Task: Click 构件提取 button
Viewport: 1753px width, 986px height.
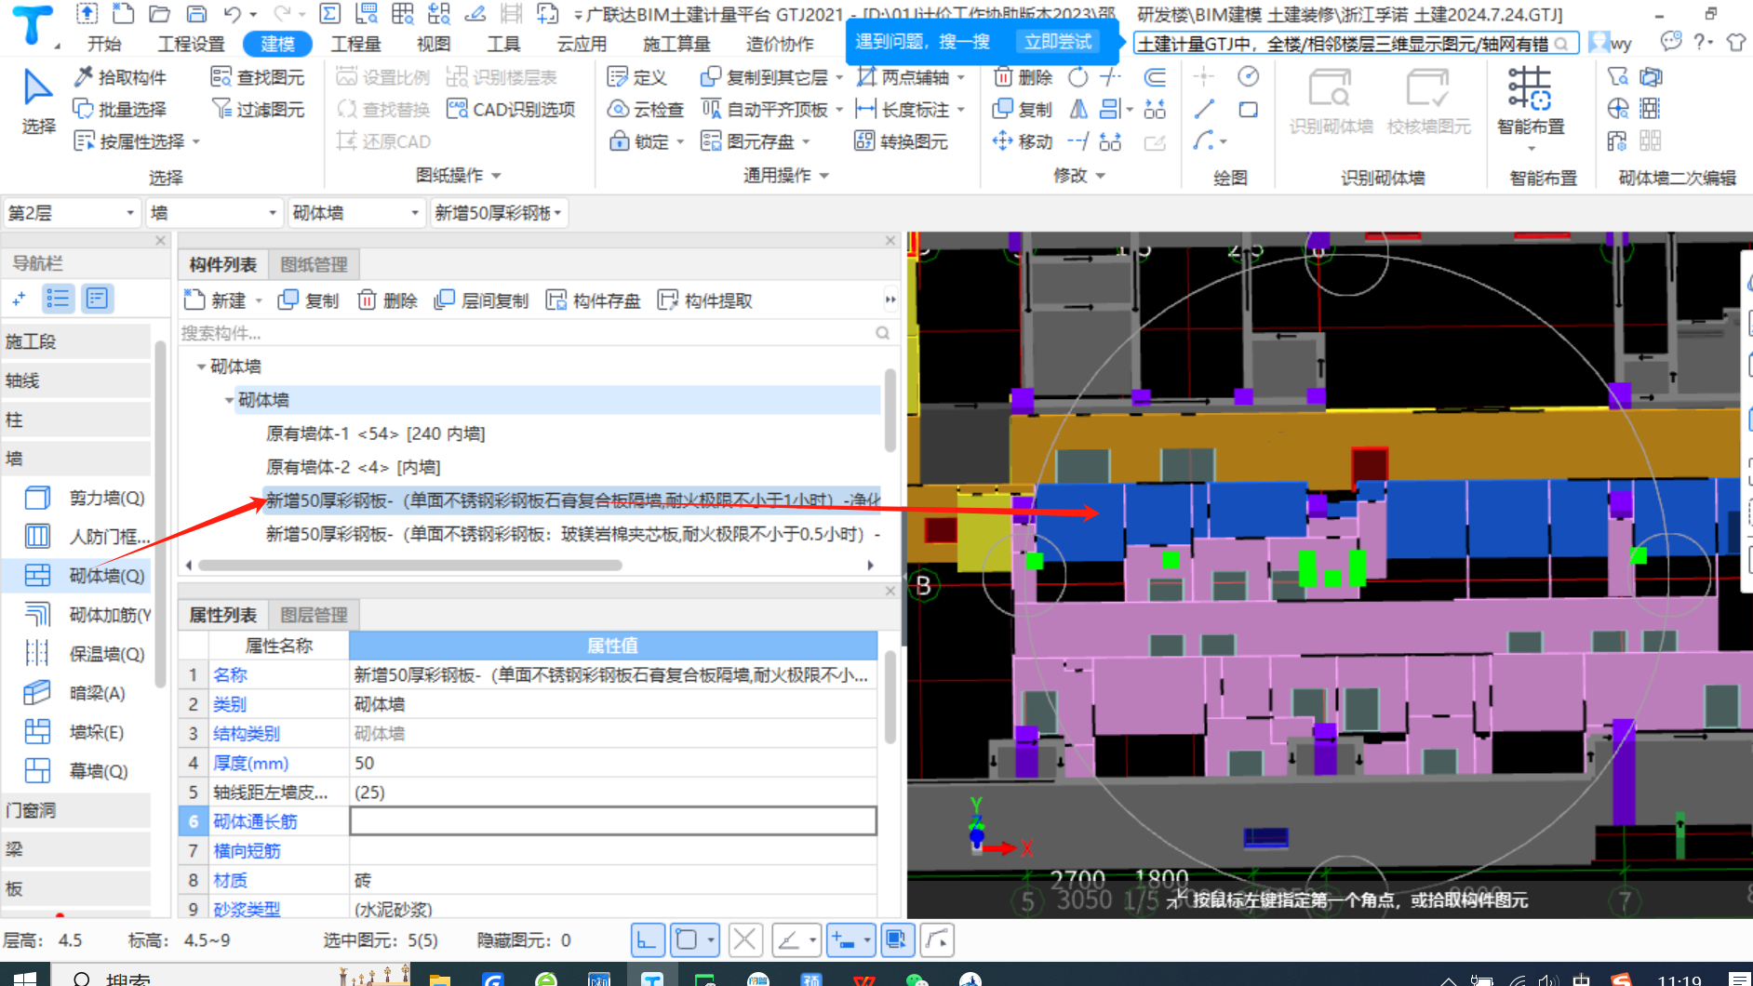Action: pos(705,300)
